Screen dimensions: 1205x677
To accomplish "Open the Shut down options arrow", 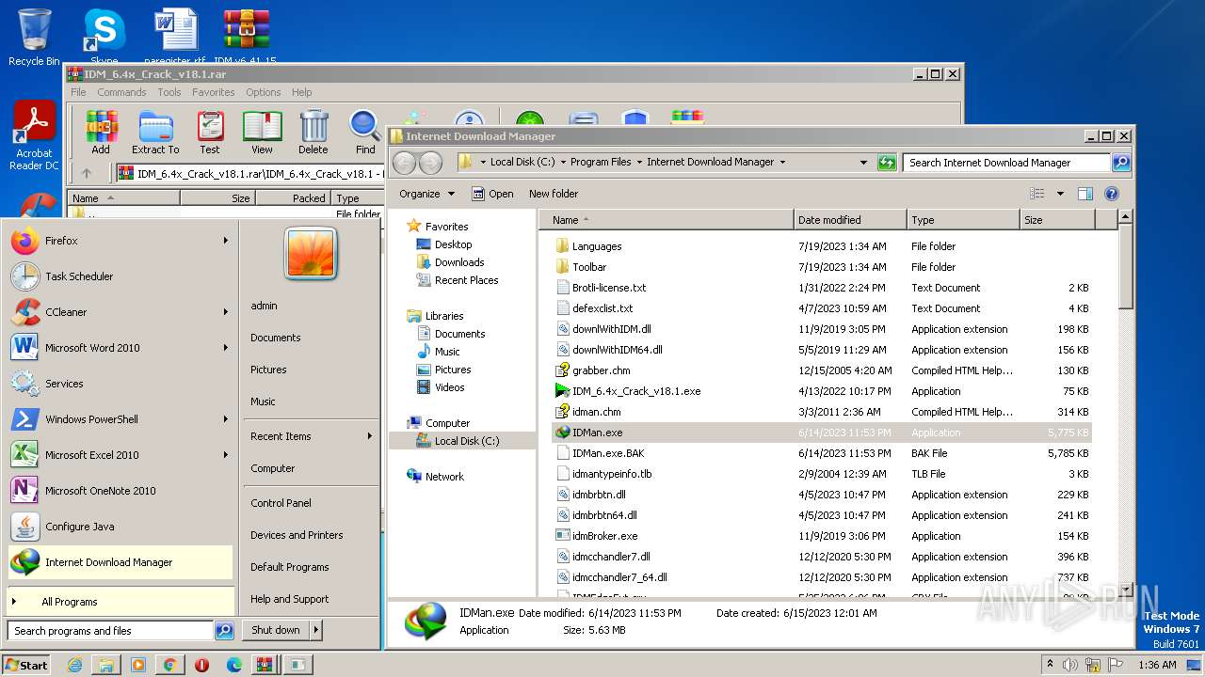I will tap(315, 630).
